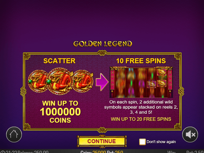
Task: Click the yellow CONTINUE button
Action: point(101,141)
